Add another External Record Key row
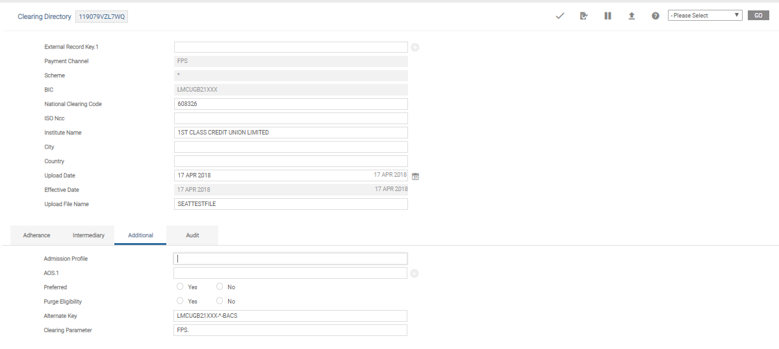The image size is (779, 349). tap(415, 47)
